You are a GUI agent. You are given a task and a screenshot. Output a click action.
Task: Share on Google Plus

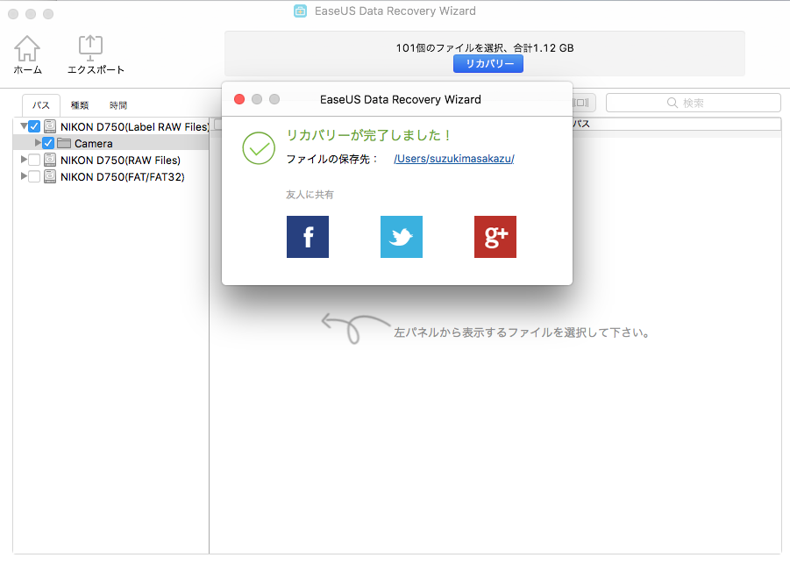pyautogui.click(x=495, y=237)
